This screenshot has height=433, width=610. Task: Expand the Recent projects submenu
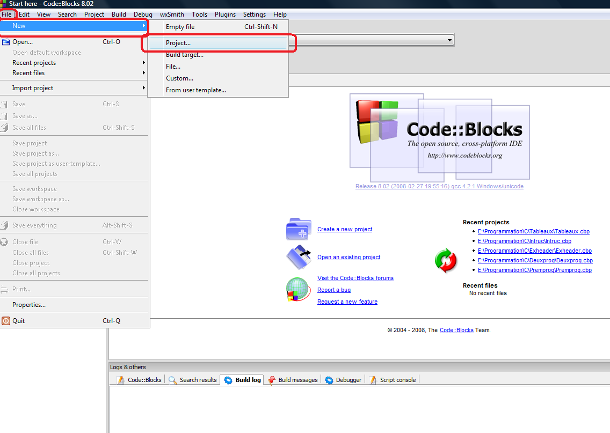[74, 63]
